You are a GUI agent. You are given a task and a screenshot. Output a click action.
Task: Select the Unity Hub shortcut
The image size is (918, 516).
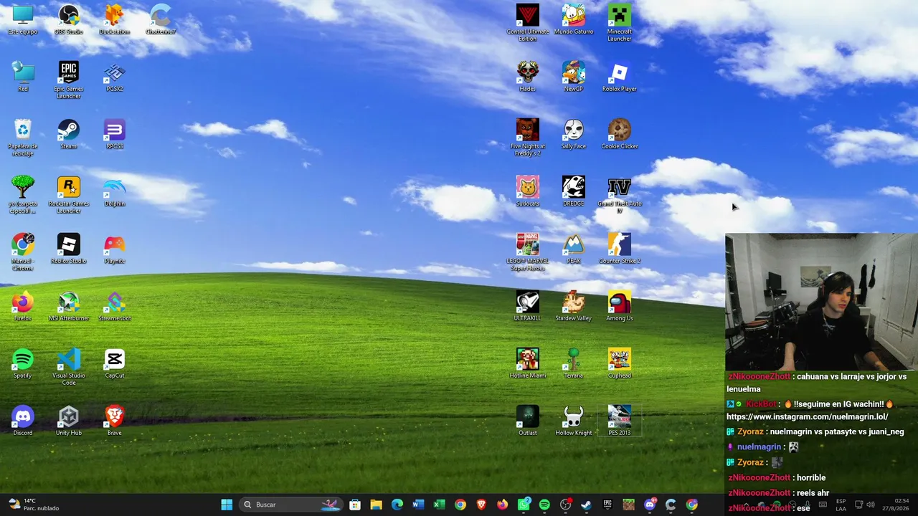tap(69, 421)
